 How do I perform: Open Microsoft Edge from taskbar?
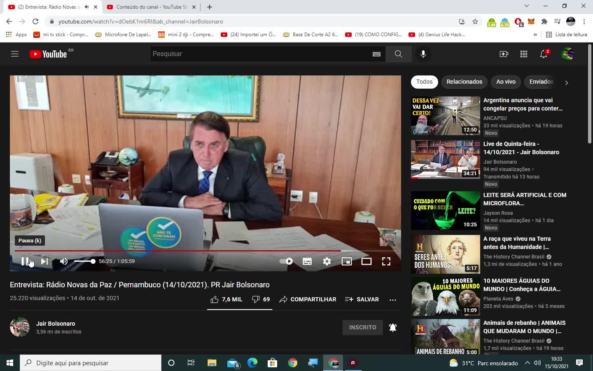pos(252,363)
